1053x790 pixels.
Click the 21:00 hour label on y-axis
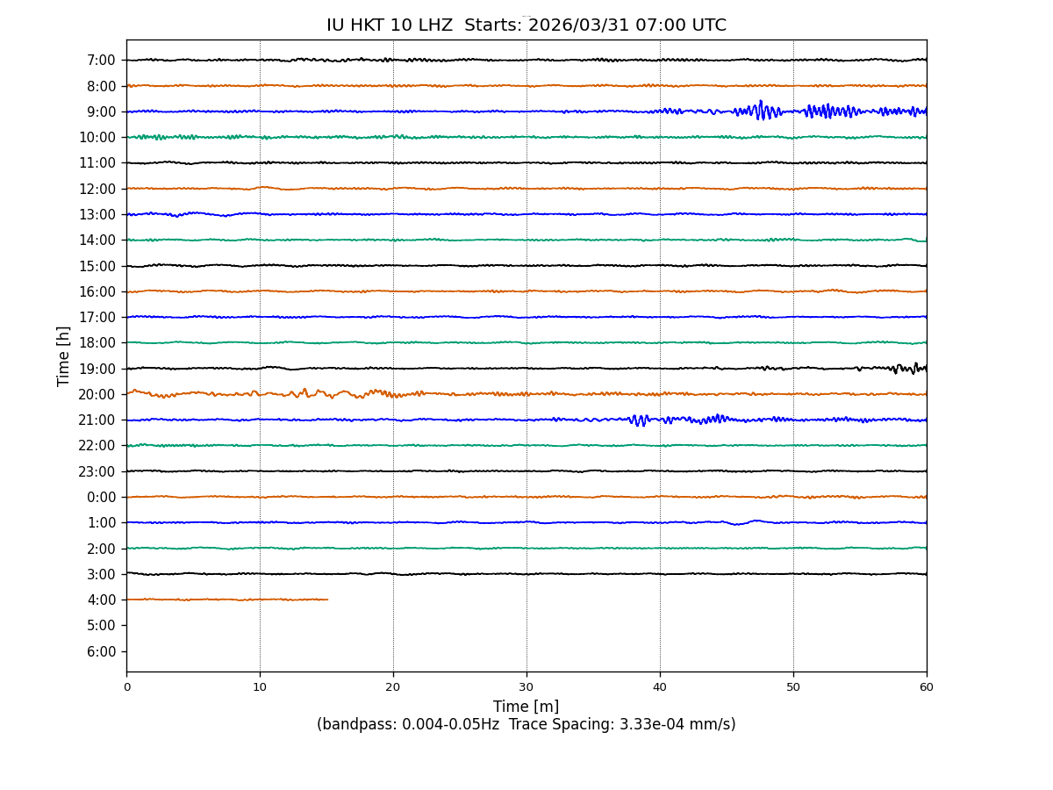(98, 420)
